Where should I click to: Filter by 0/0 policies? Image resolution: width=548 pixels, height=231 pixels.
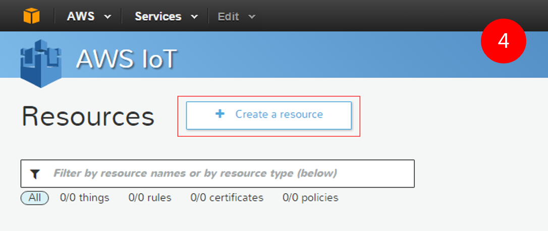click(x=310, y=198)
